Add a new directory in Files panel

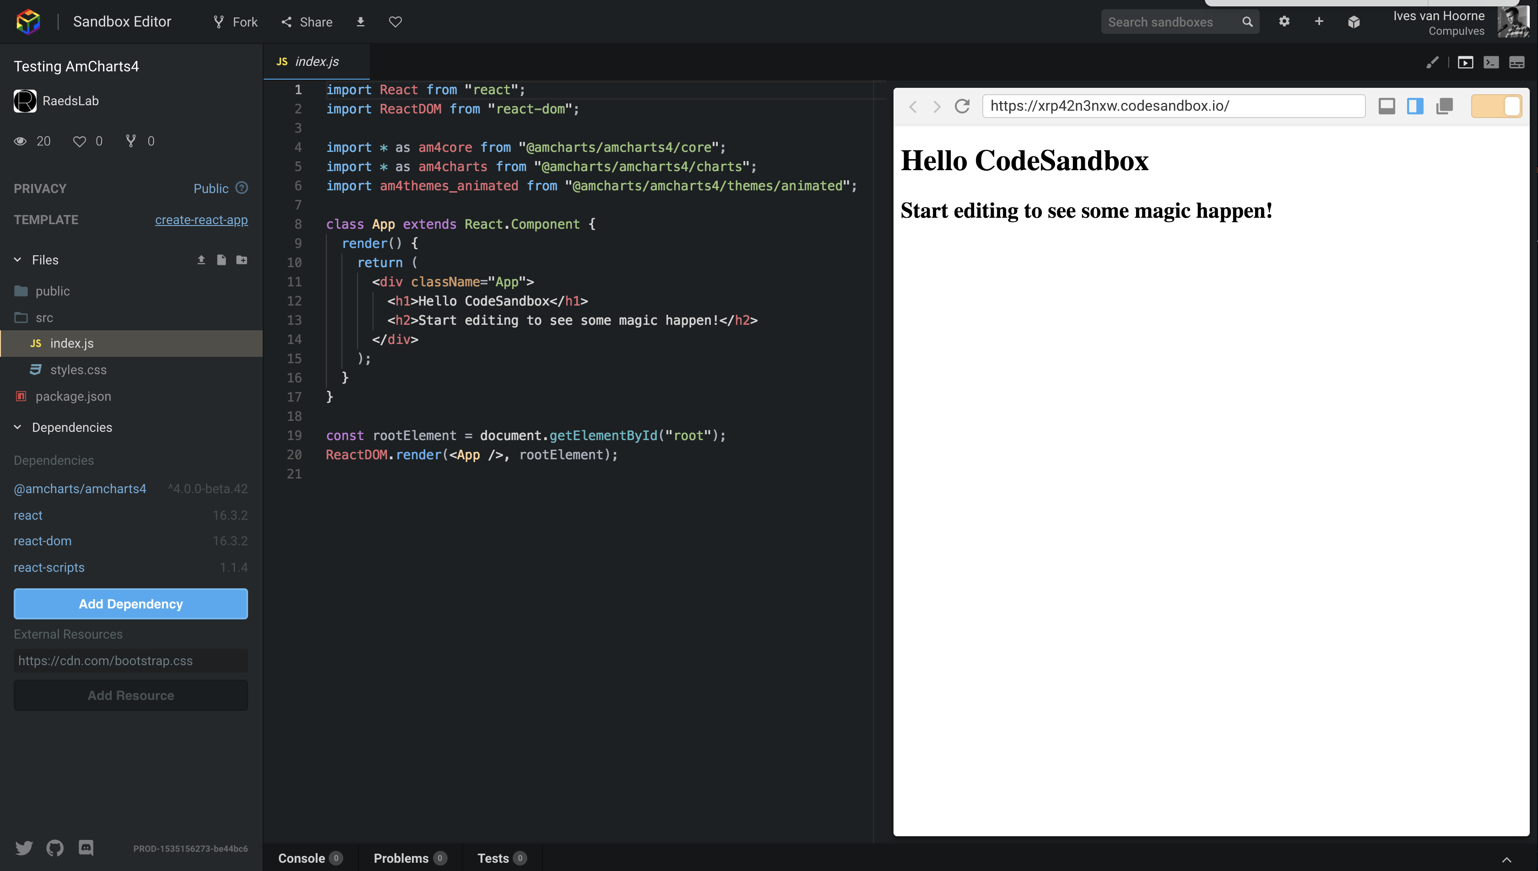(x=241, y=260)
